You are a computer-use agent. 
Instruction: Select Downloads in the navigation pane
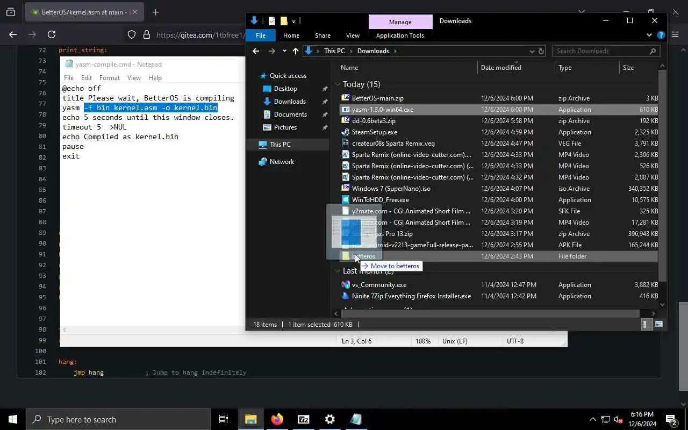click(290, 102)
